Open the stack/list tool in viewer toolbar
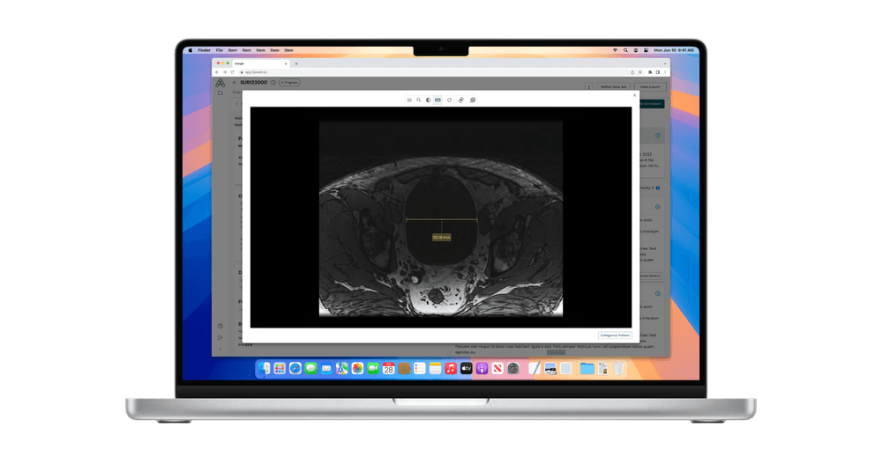The height and width of the screenshot is (457, 882). pos(409,100)
